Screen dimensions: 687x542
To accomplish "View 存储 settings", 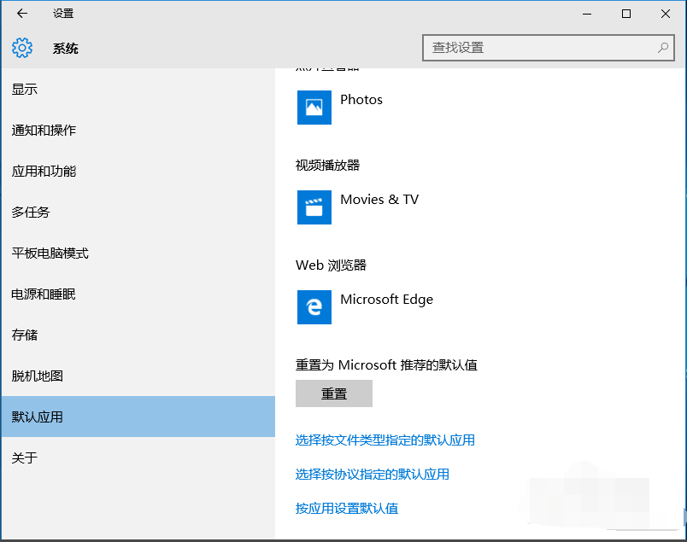I will (x=24, y=335).
